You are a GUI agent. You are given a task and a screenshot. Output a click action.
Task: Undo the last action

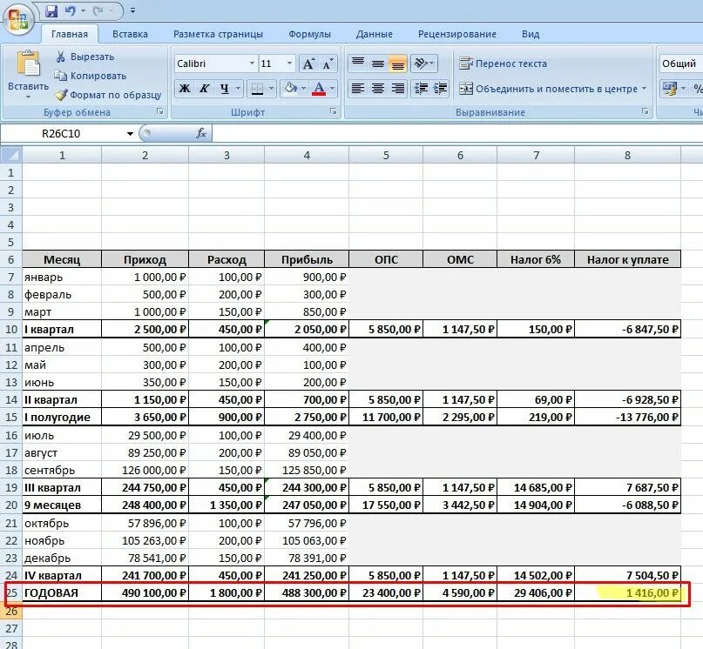coord(71,10)
